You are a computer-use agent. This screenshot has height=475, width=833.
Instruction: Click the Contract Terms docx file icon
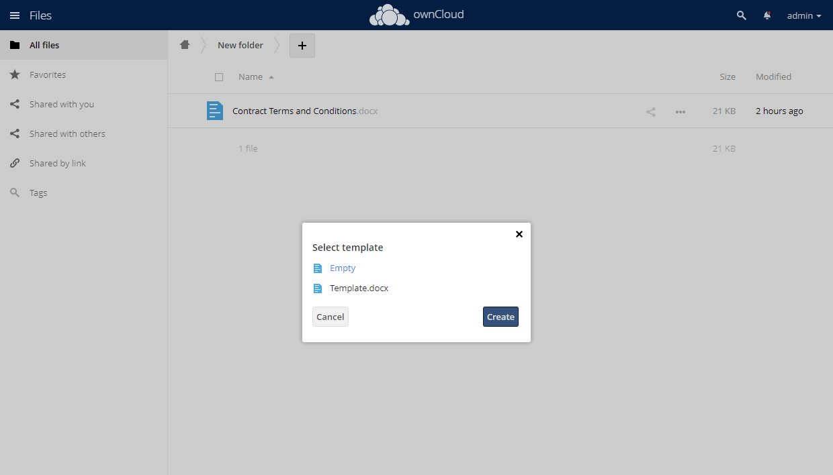[215, 111]
